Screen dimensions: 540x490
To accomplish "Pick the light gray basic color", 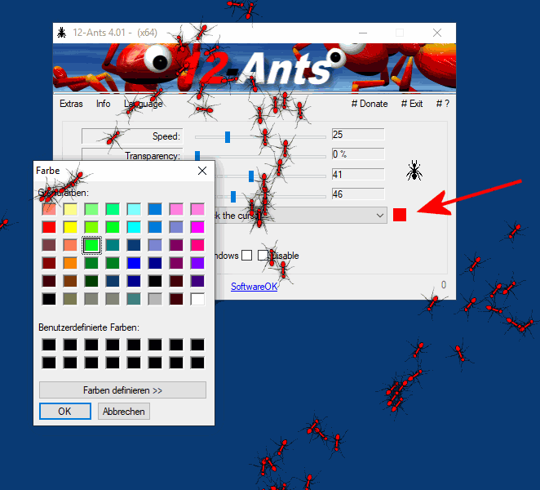I will [x=155, y=299].
